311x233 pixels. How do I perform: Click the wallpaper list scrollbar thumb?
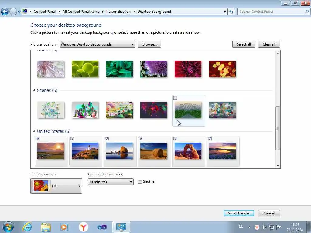click(278, 128)
